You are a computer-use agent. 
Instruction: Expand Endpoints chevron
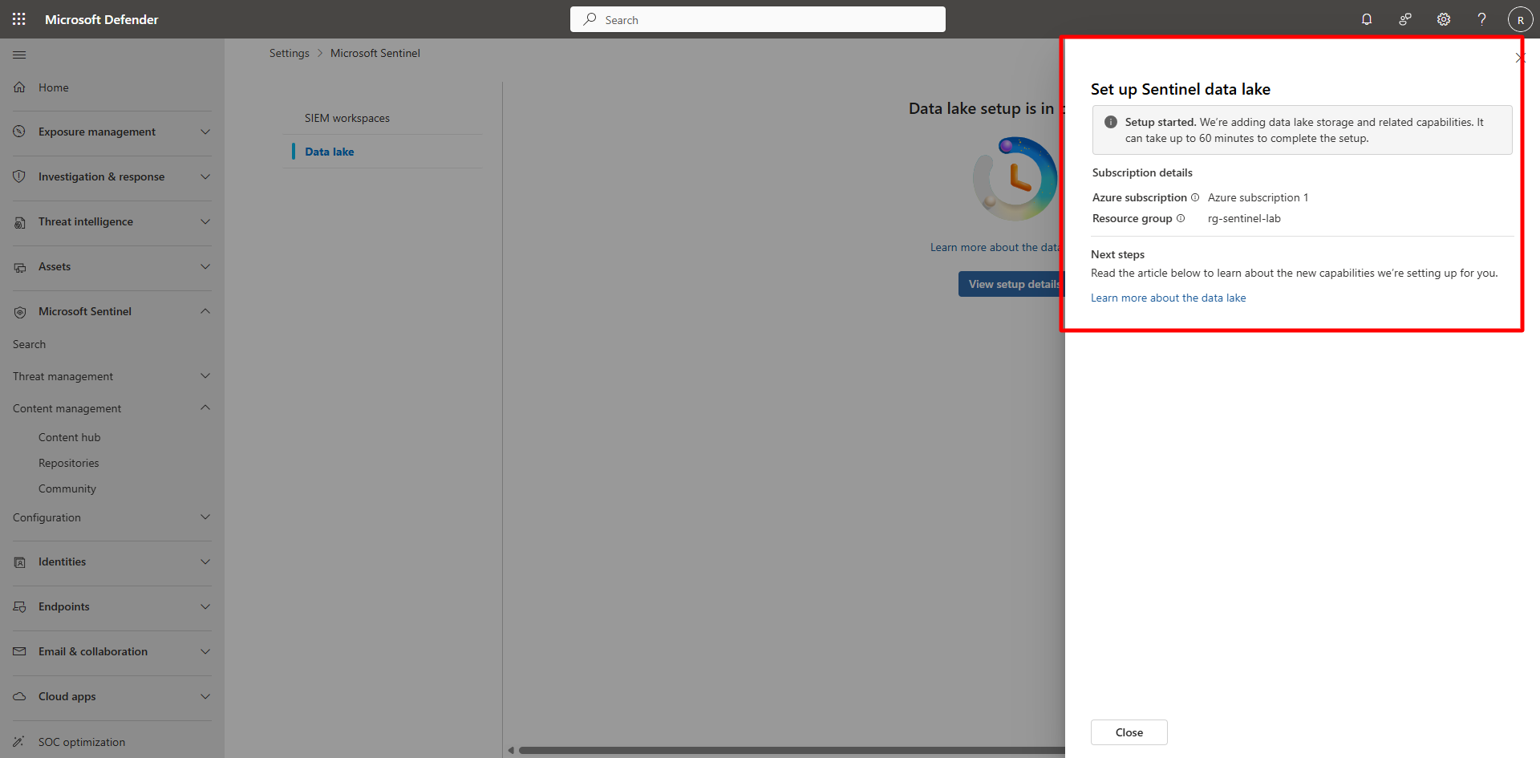point(205,606)
